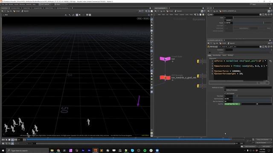The width and height of the screenshot is (273, 153).
Task: Jump to last frame in the playbar
Action: pos(16,139)
